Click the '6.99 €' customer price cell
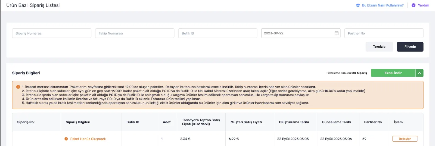Screen dimensions: 435x146 tap(234, 139)
